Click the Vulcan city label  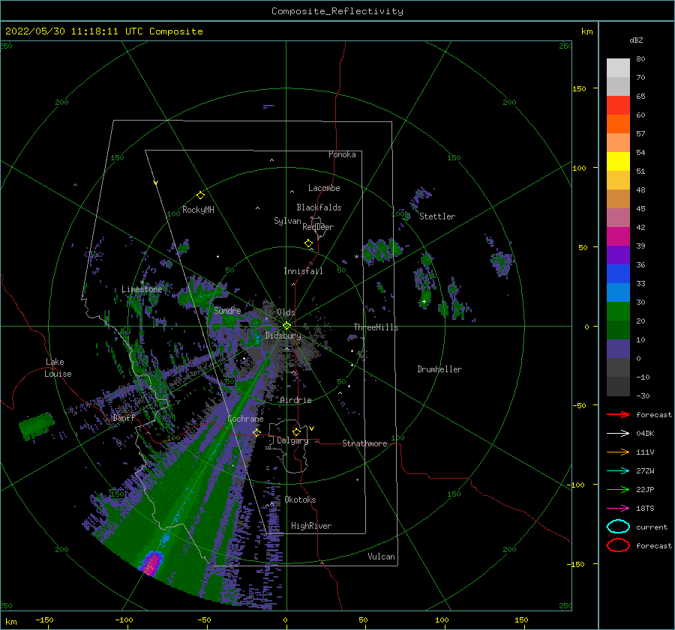coord(382,557)
